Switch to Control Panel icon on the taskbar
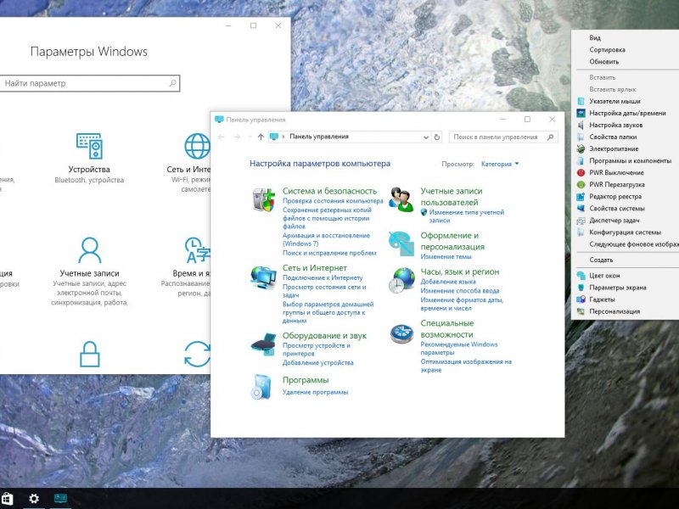 (x=60, y=499)
